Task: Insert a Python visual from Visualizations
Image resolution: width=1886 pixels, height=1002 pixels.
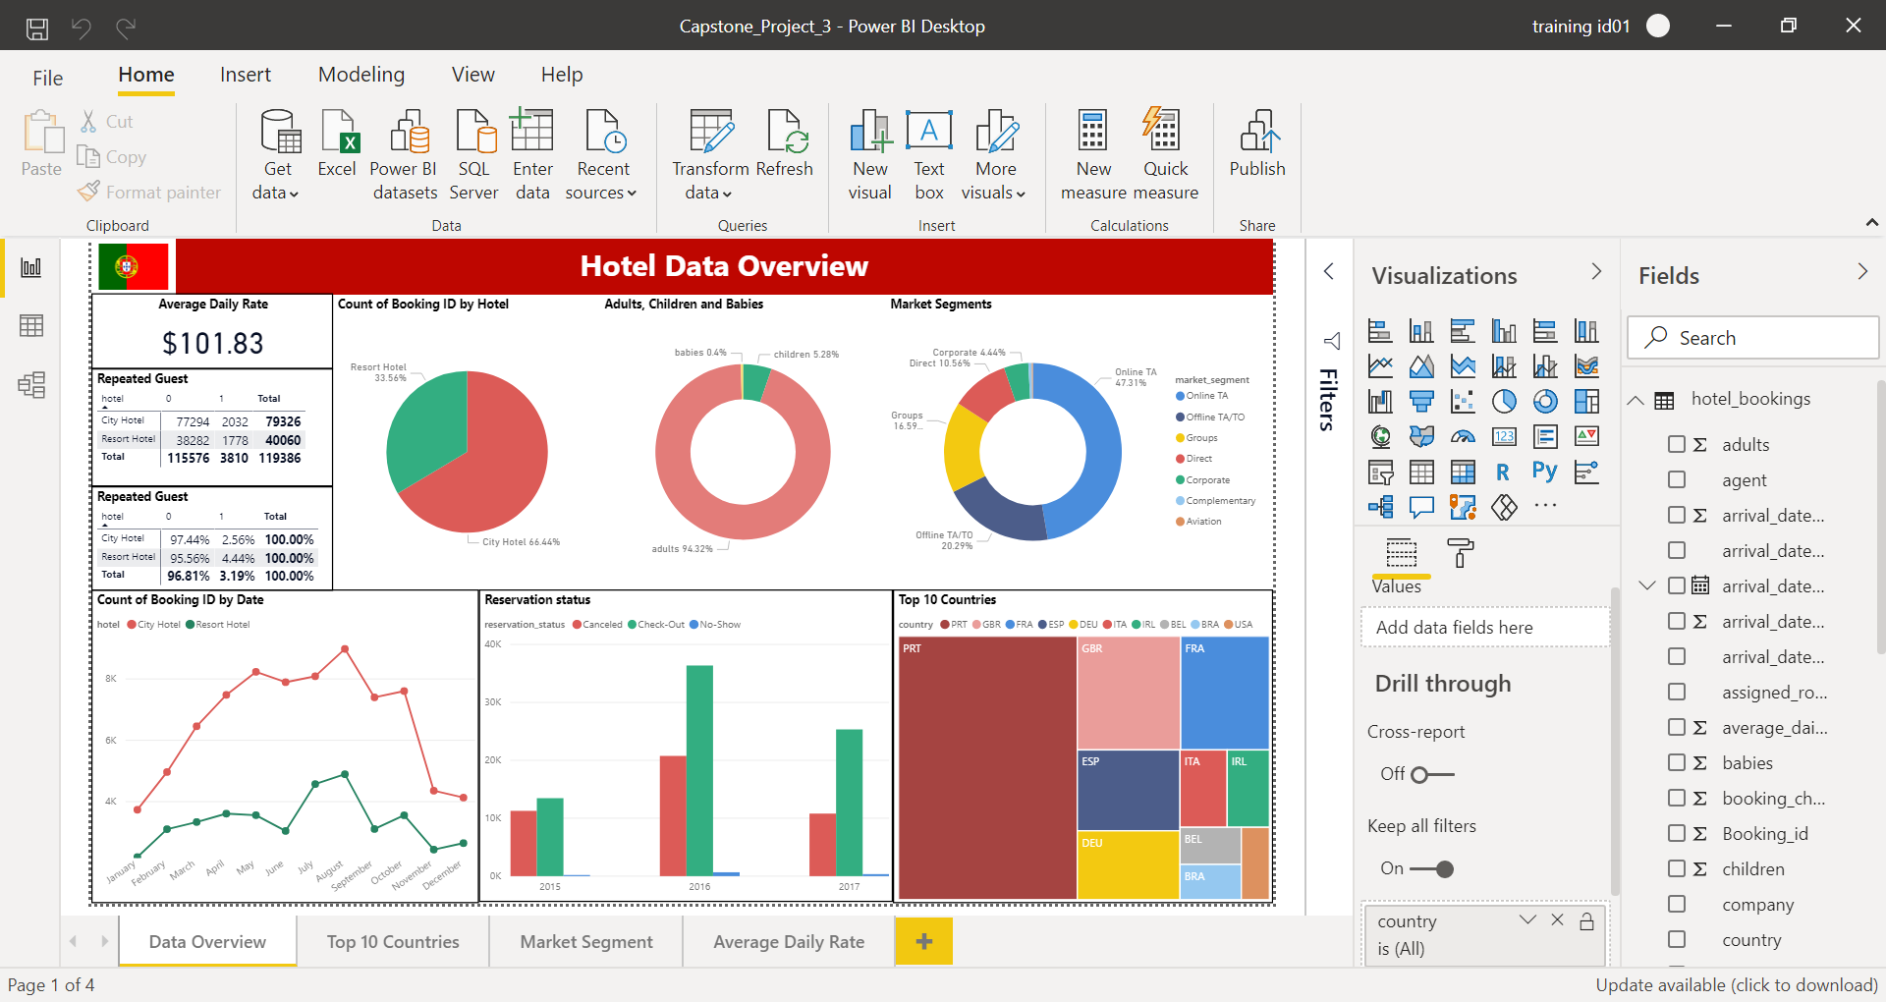Action: tap(1544, 472)
